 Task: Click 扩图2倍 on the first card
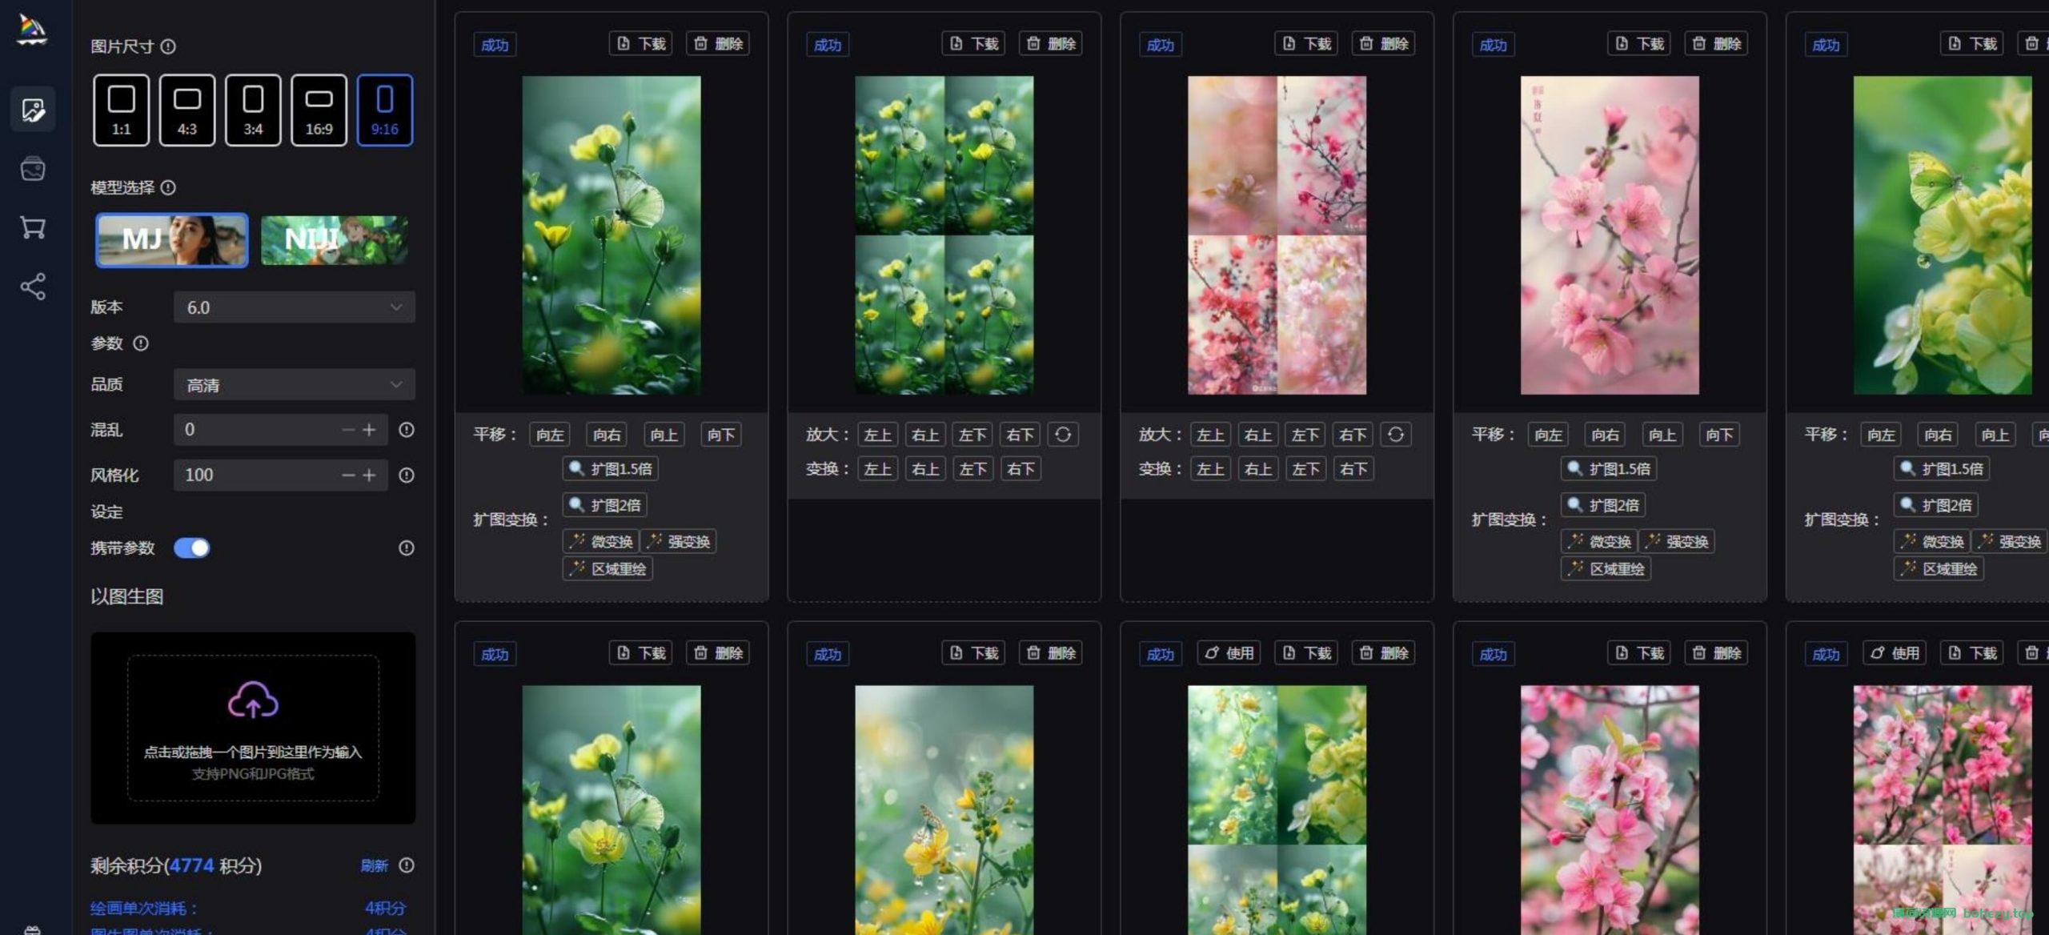pos(605,505)
